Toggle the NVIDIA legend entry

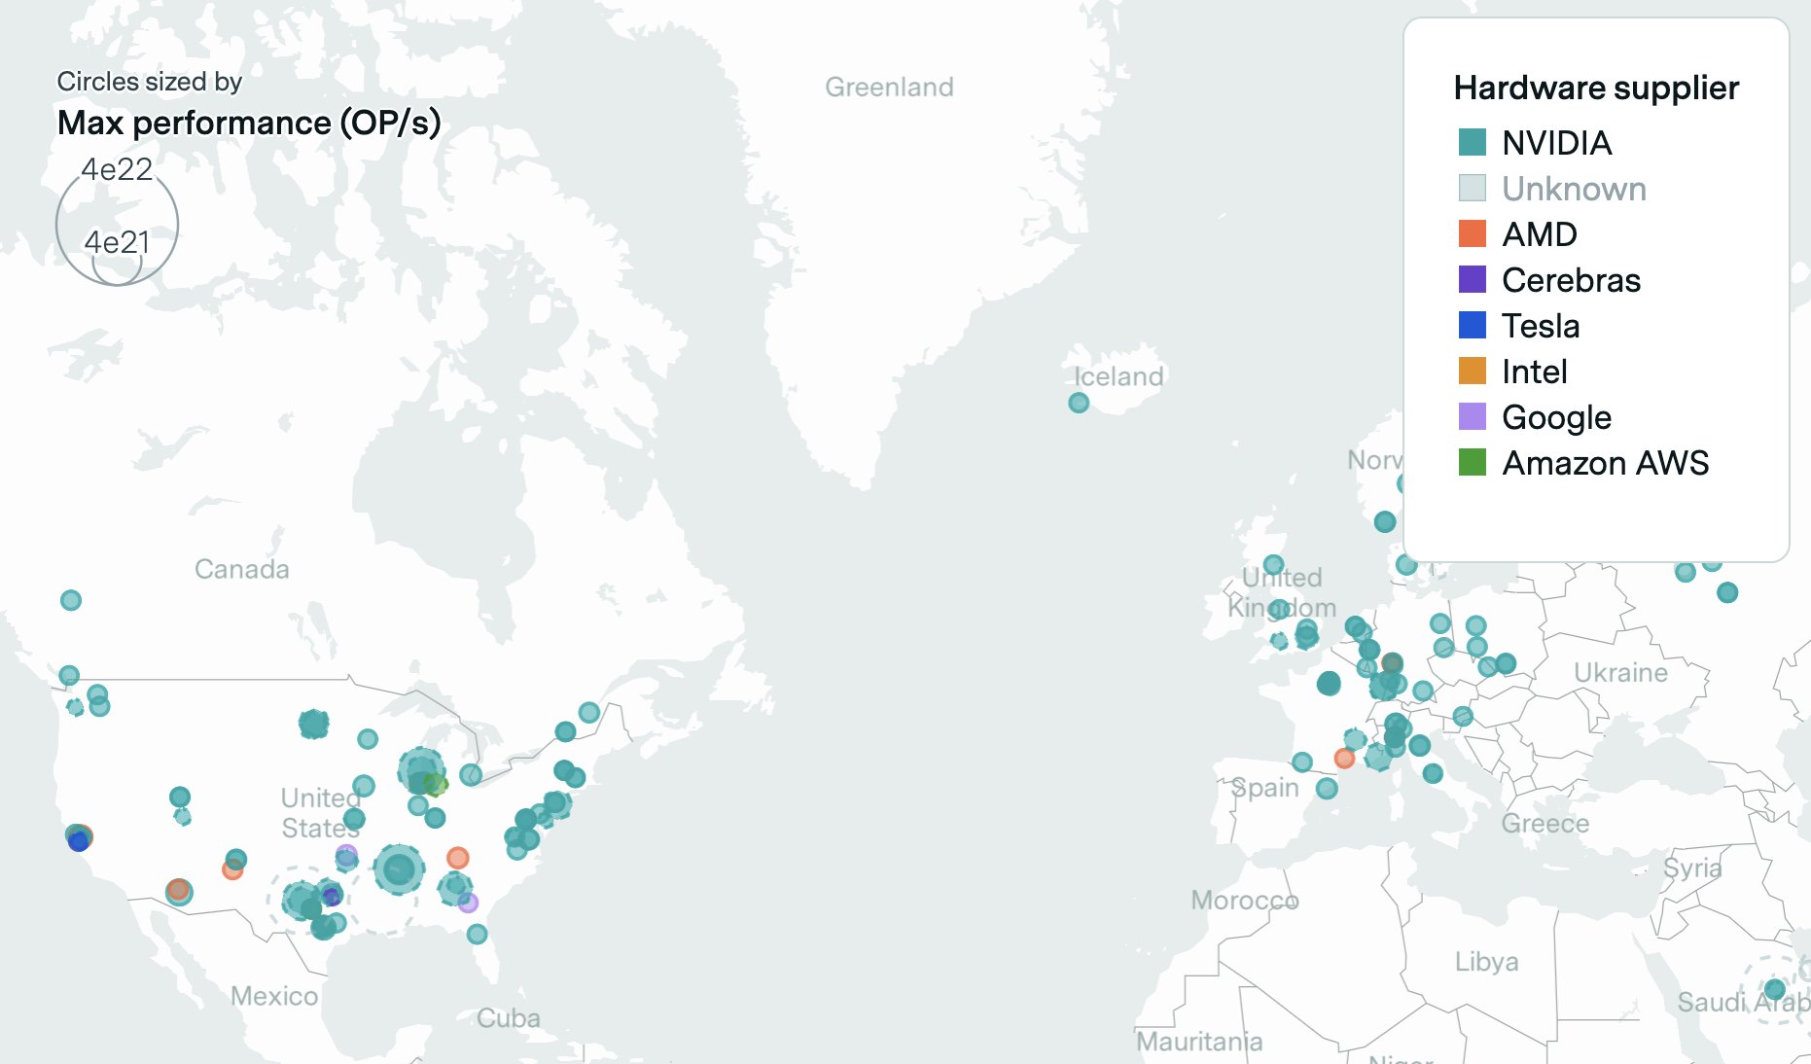click(x=1557, y=143)
